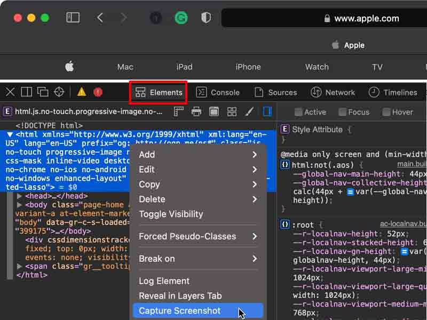Open the main.bu… source file link
The width and height of the screenshot is (427, 320).
[412, 164]
